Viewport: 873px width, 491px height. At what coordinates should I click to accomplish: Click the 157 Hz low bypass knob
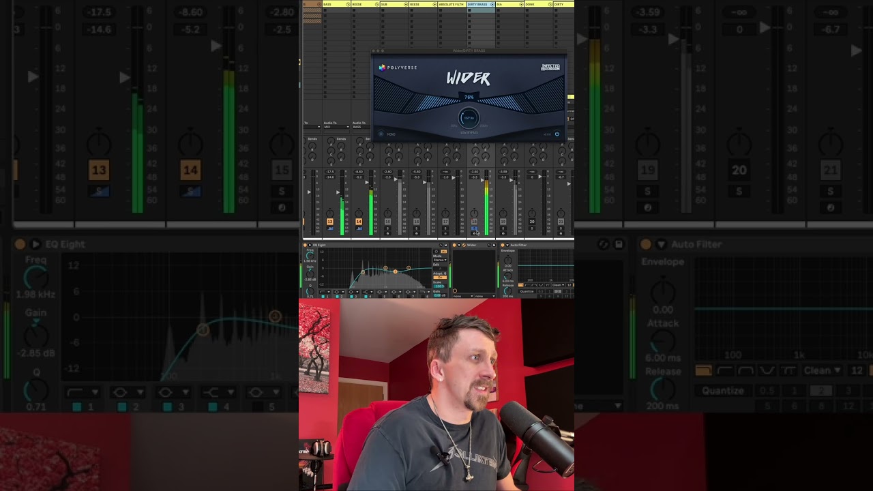(469, 118)
